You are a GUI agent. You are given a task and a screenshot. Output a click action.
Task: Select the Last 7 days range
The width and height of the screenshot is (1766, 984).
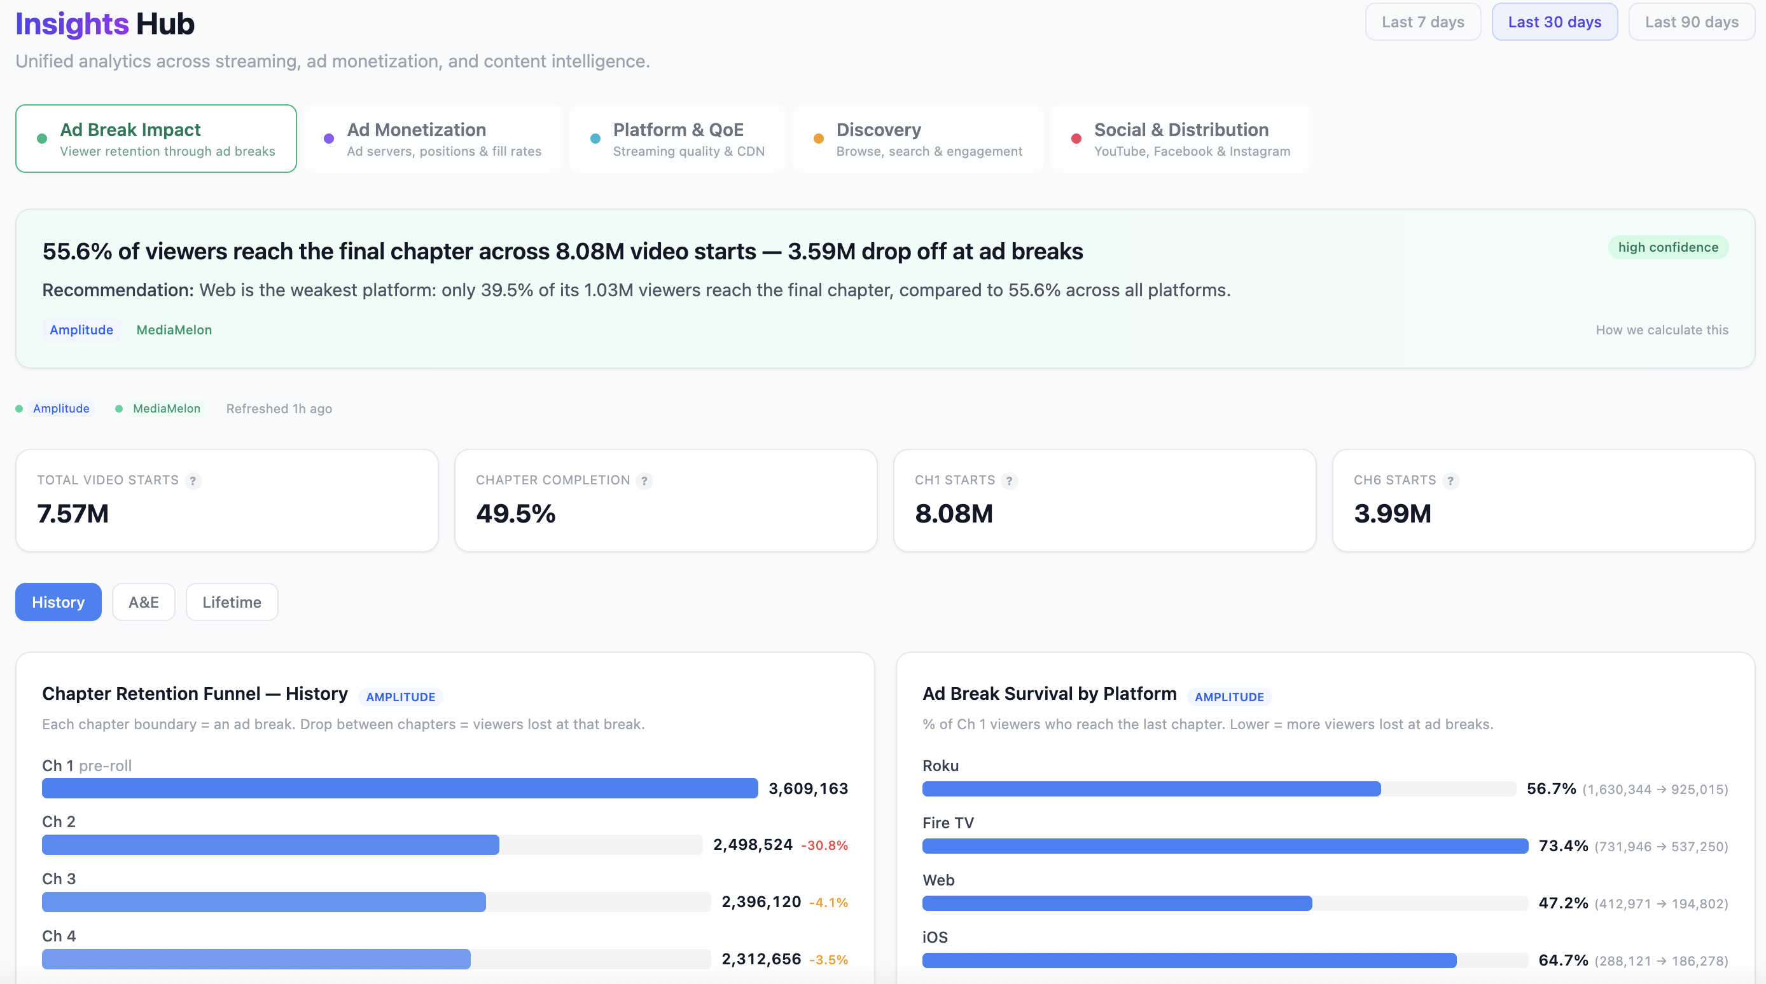pos(1422,21)
